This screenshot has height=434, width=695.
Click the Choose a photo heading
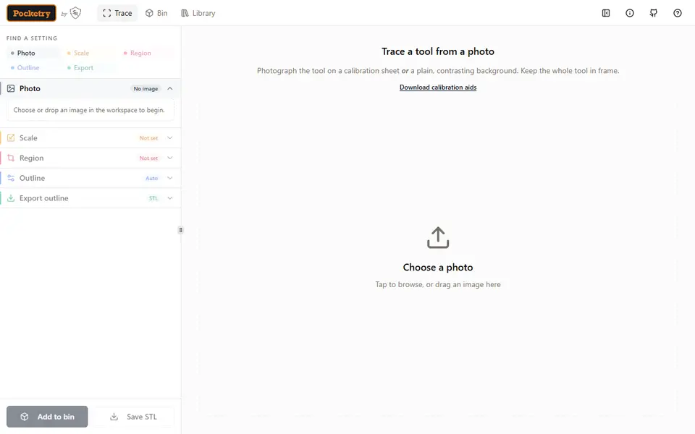coord(438,268)
